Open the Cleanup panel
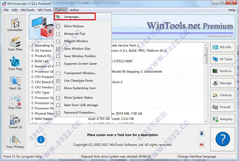 coord(223,95)
